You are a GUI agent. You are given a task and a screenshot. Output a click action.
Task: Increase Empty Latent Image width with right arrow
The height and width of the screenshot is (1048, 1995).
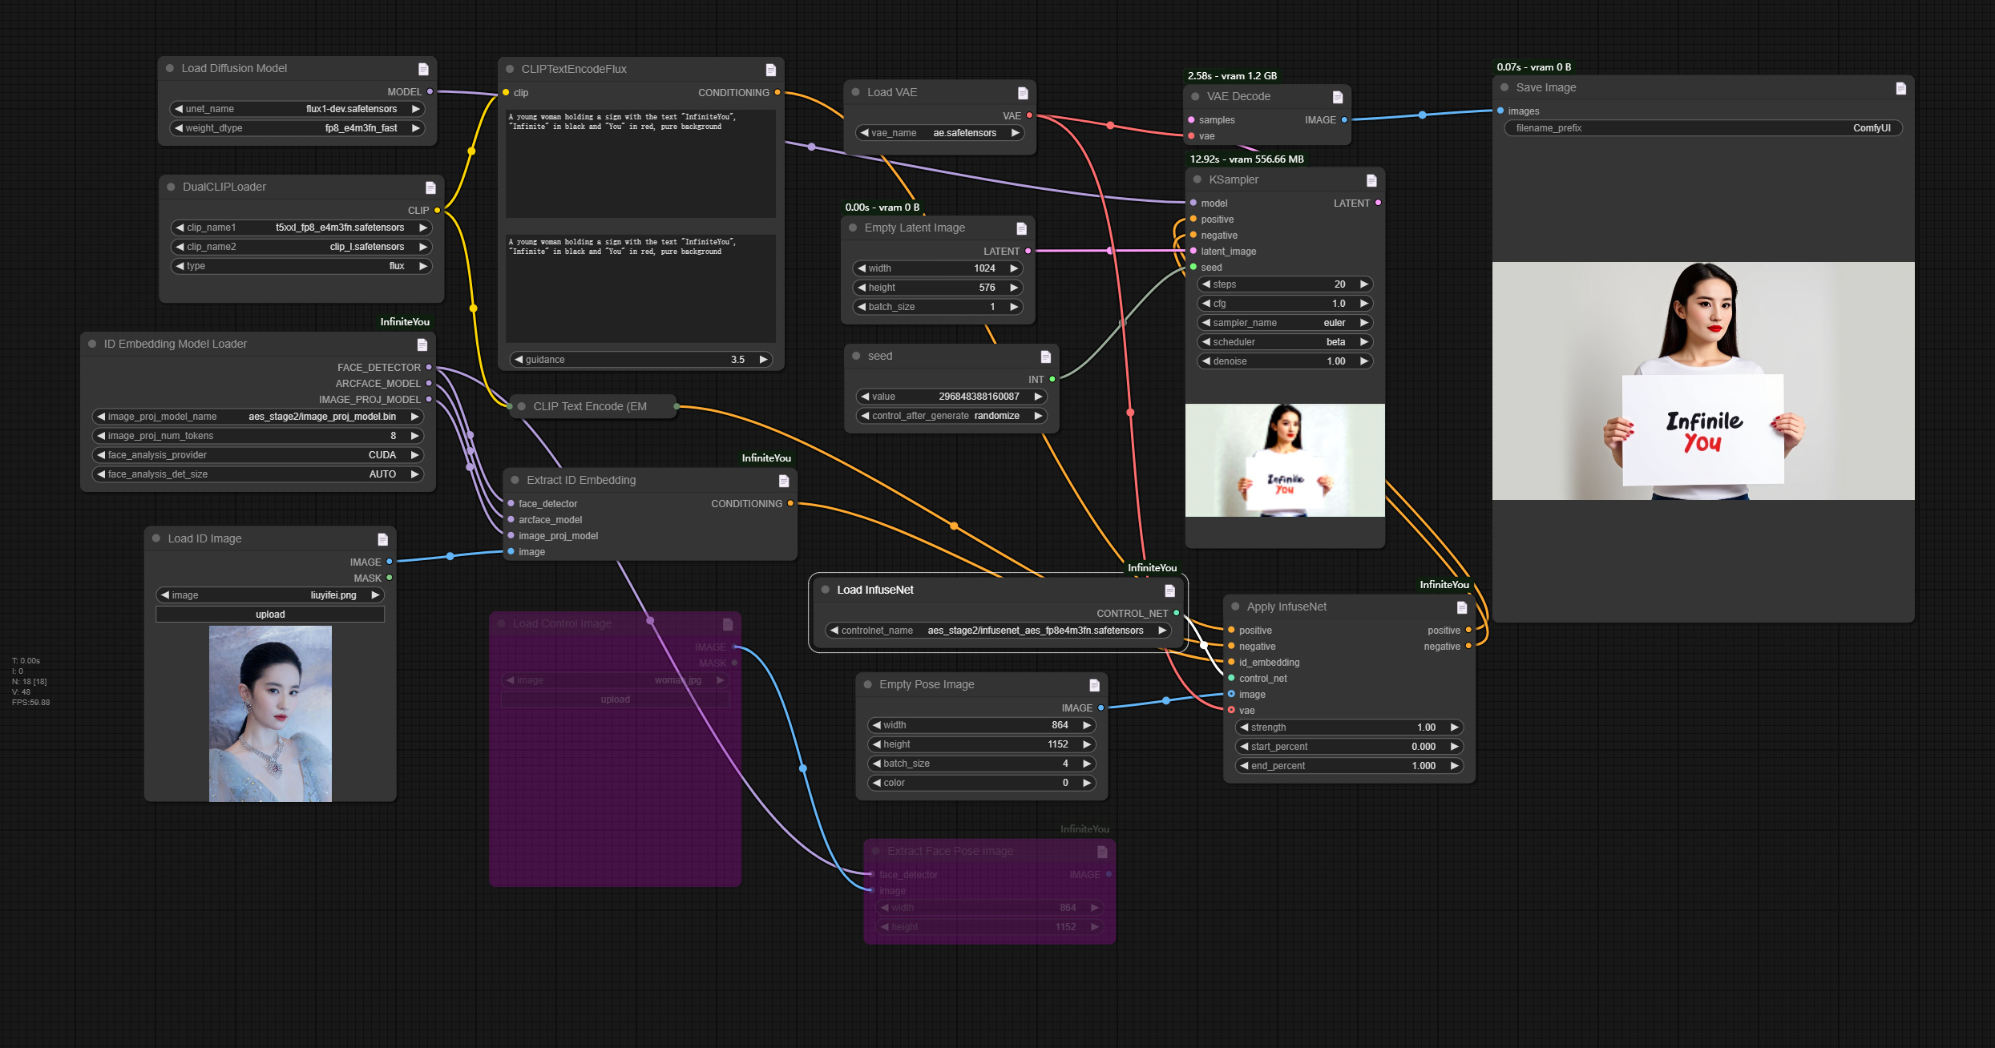pyautogui.click(x=1014, y=268)
